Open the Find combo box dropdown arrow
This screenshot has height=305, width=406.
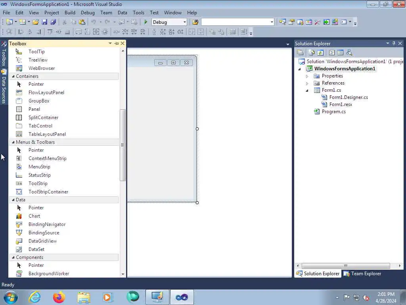click(x=272, y=22)
